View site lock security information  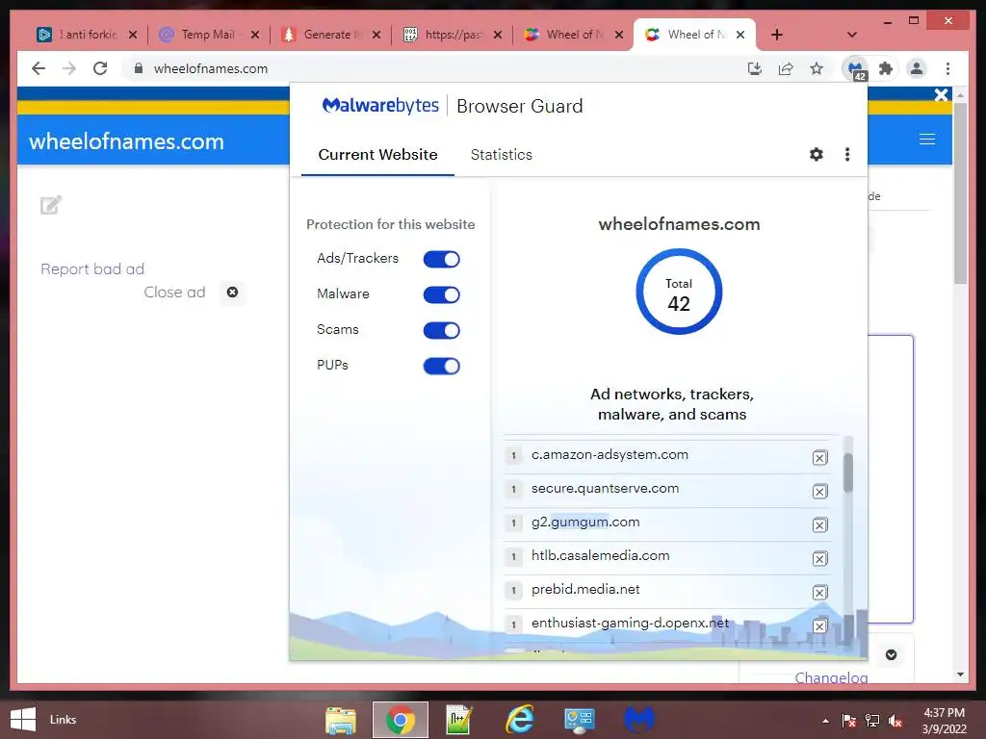[x=139, y=68]
